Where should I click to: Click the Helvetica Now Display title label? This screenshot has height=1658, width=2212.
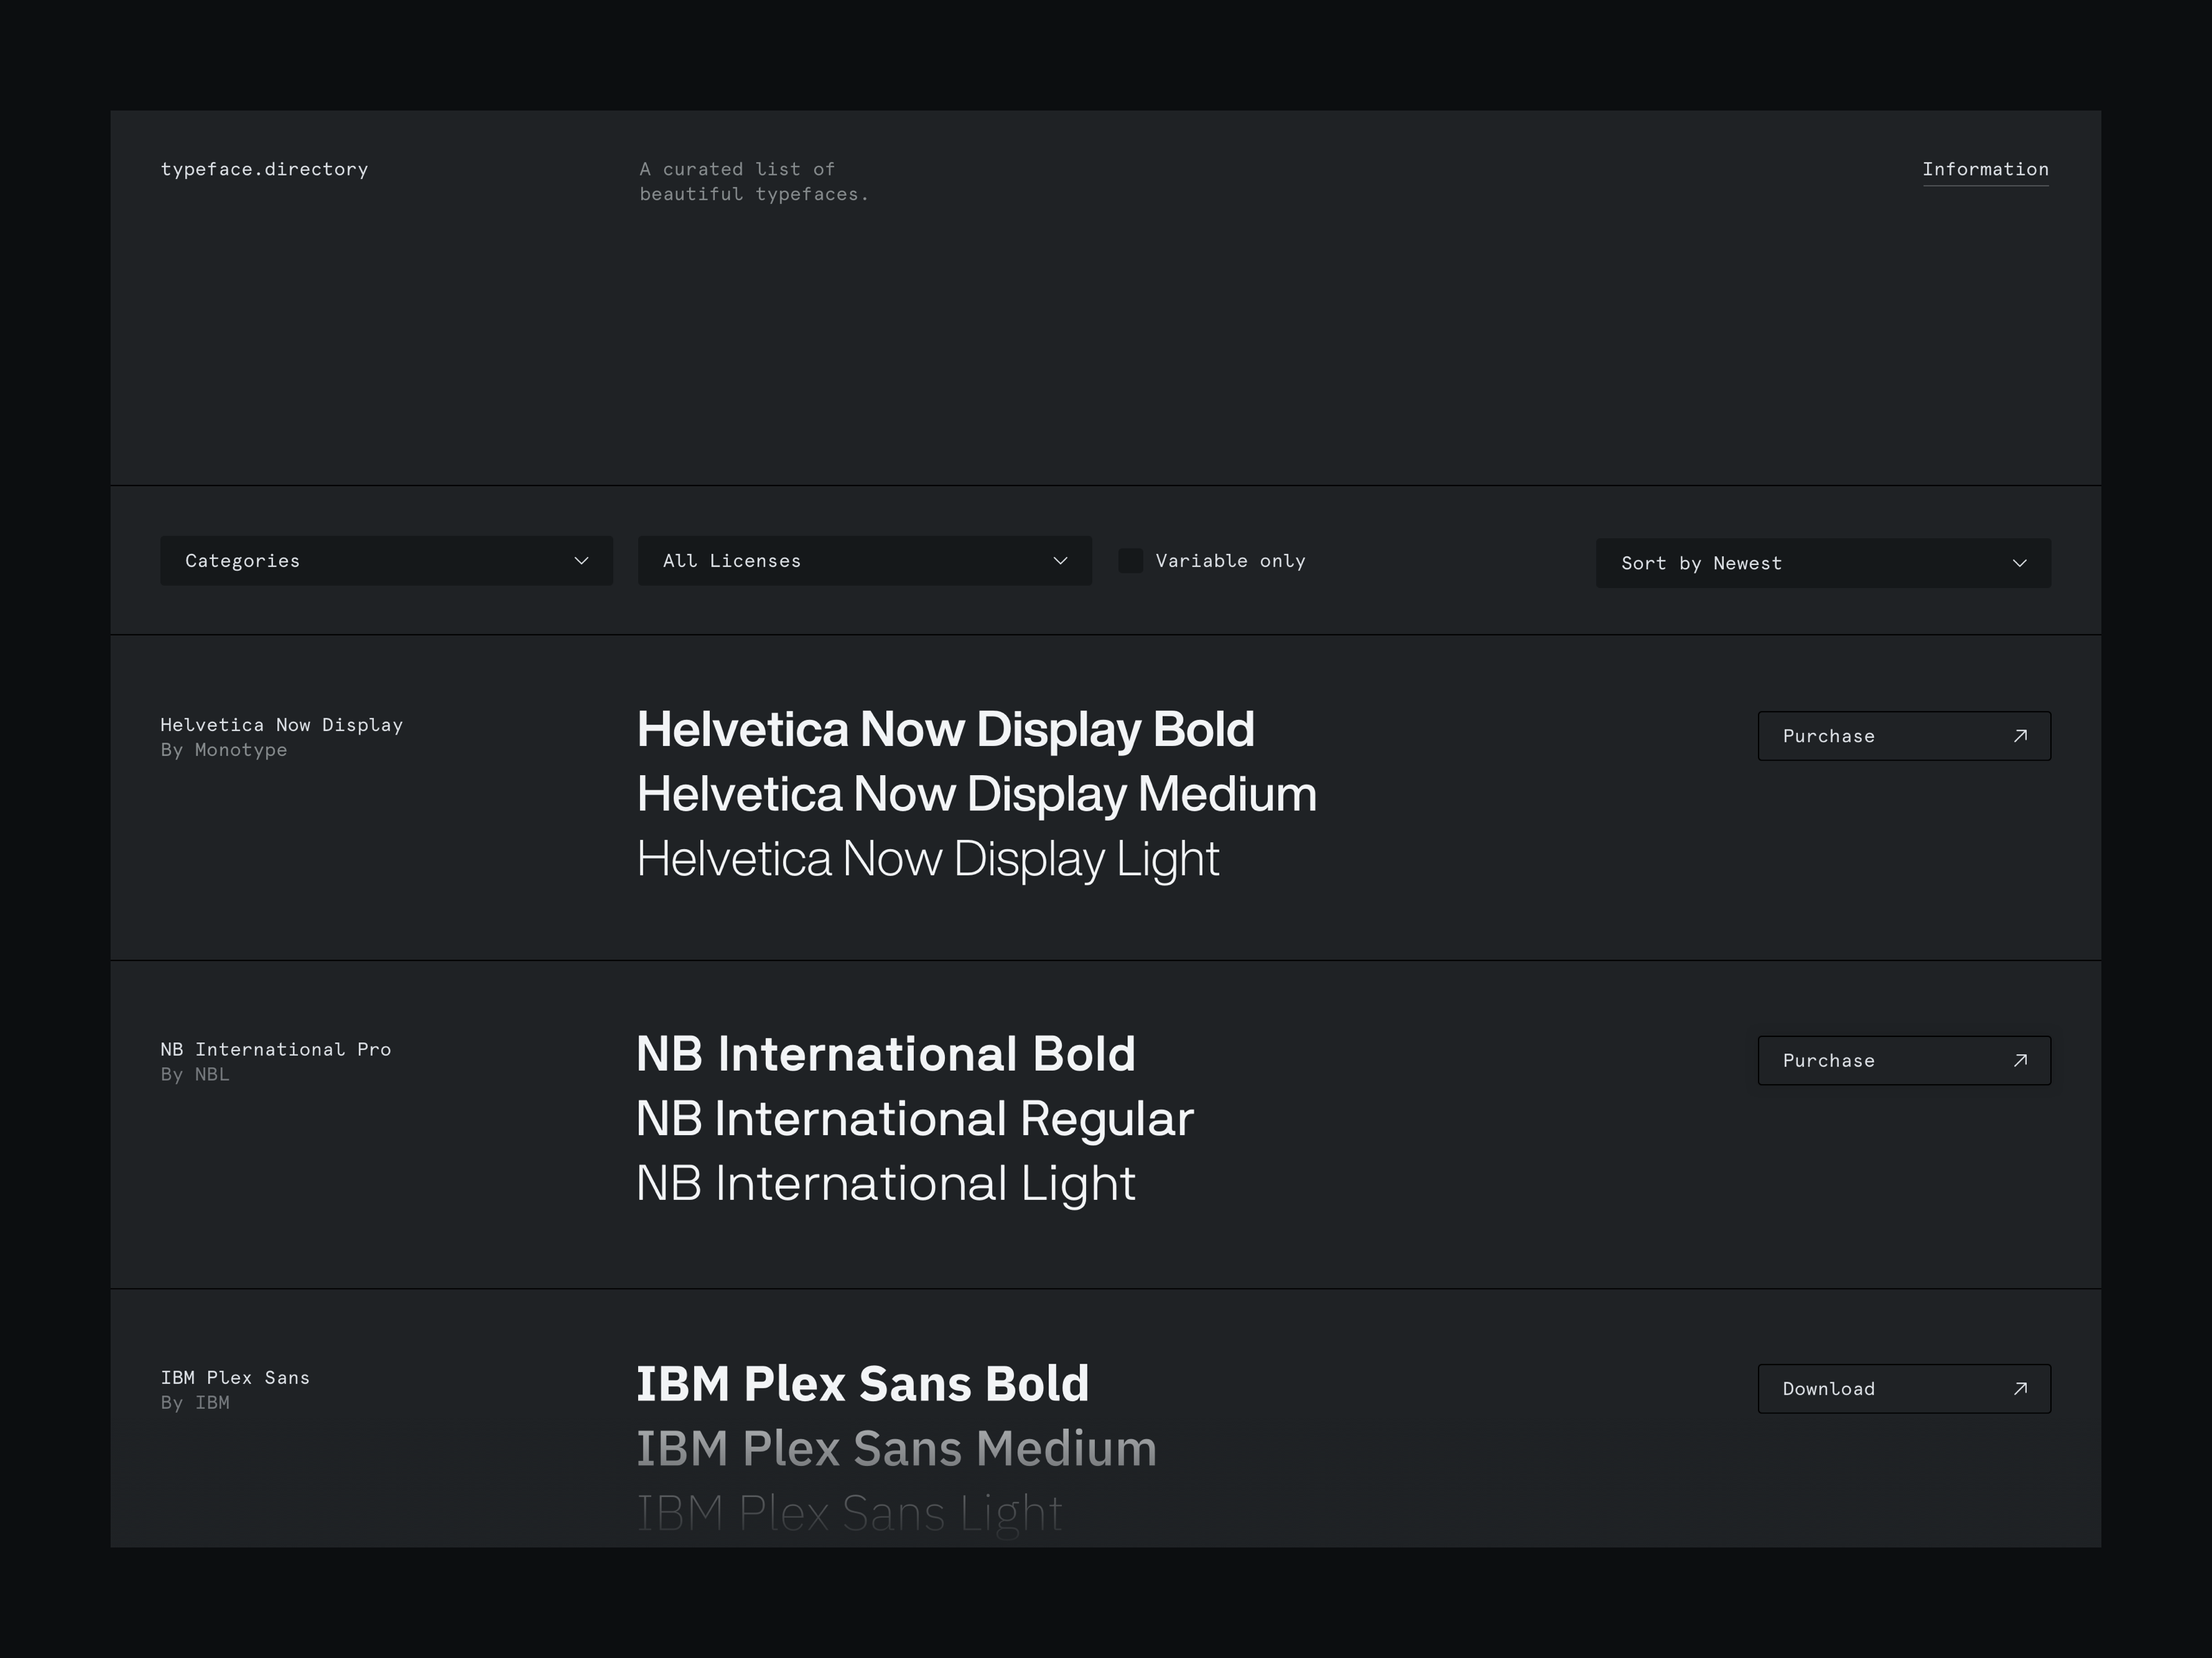281,725
